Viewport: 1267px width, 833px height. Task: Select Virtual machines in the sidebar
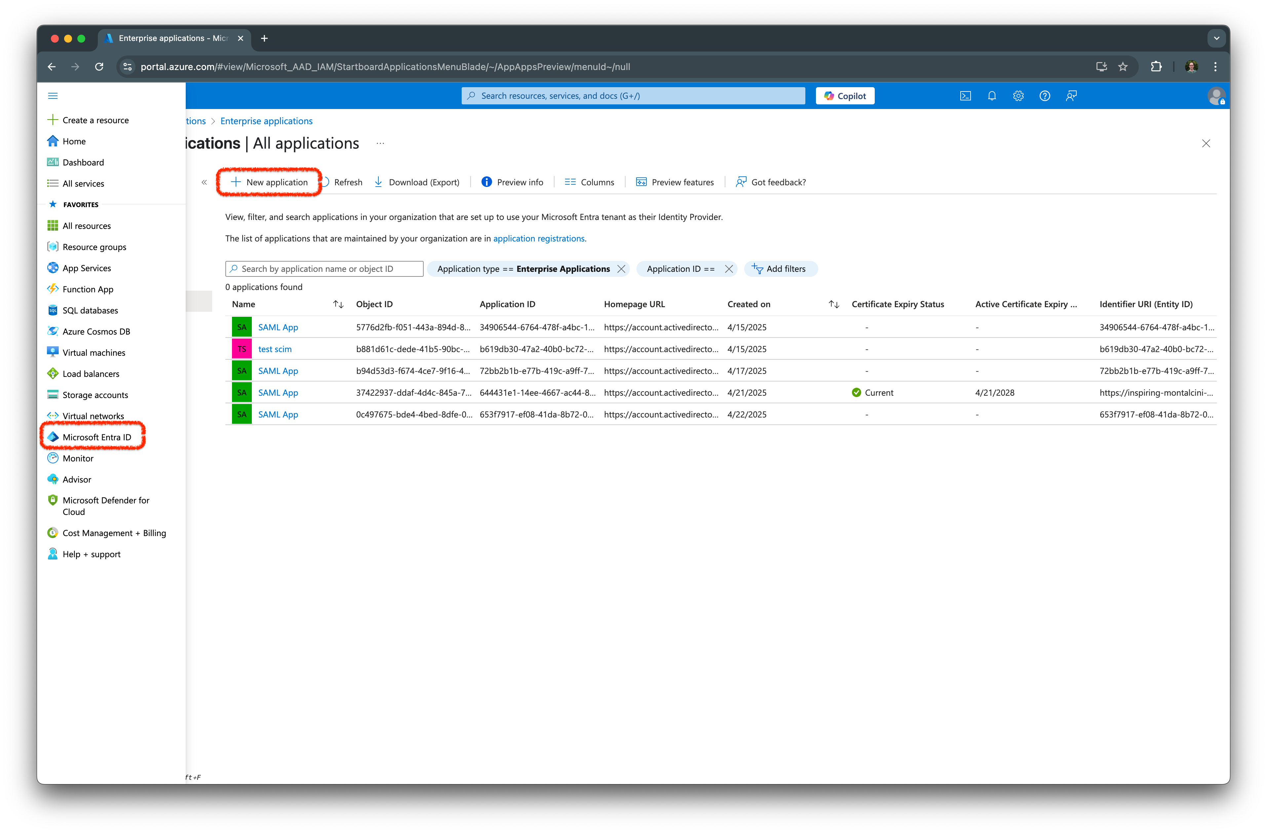[x=93, y=352]
